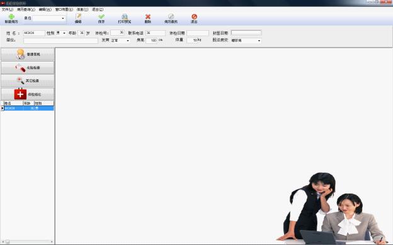The height and width of the screenshot is (245, 393).
Task: Click the green checkmark 保存 icon
Action: pos(101,16)
